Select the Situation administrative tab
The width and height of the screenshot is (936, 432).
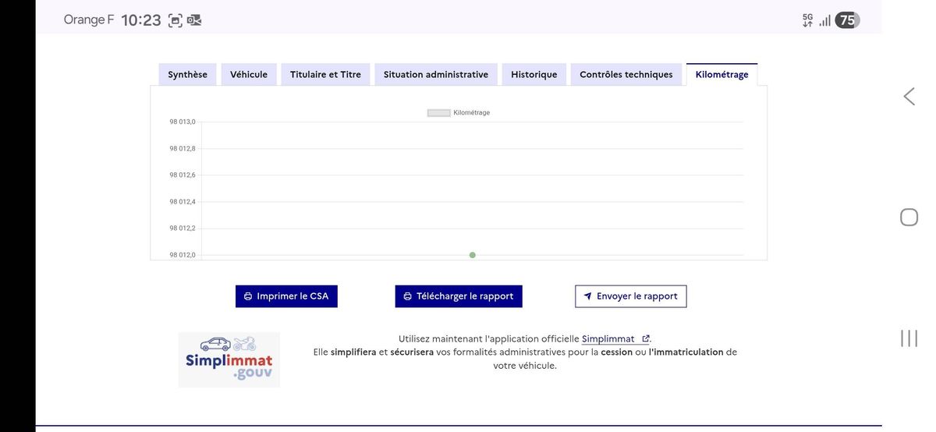click(435, 75)
